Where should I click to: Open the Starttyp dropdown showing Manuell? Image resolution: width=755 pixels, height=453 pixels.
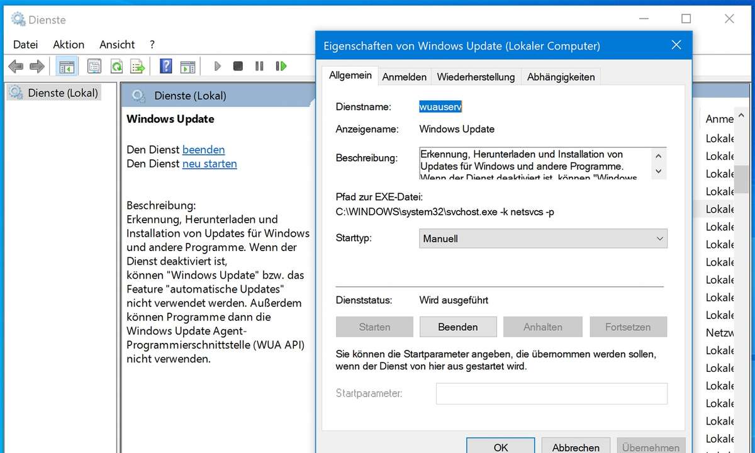543,239
